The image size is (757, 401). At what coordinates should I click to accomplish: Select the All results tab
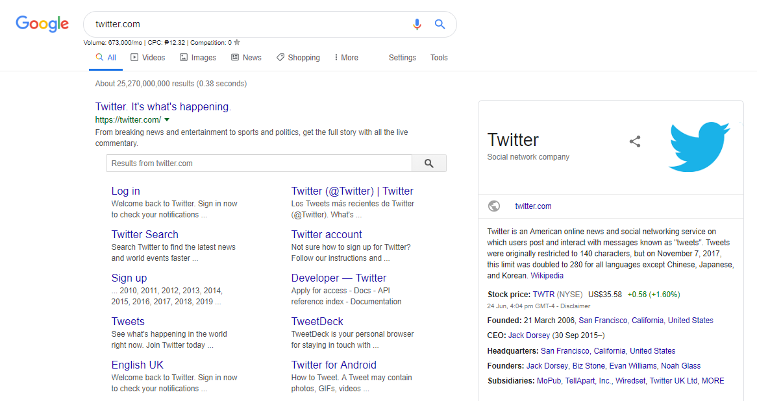click(x=106, y=57)
